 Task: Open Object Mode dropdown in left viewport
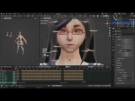tap(9, 16)
